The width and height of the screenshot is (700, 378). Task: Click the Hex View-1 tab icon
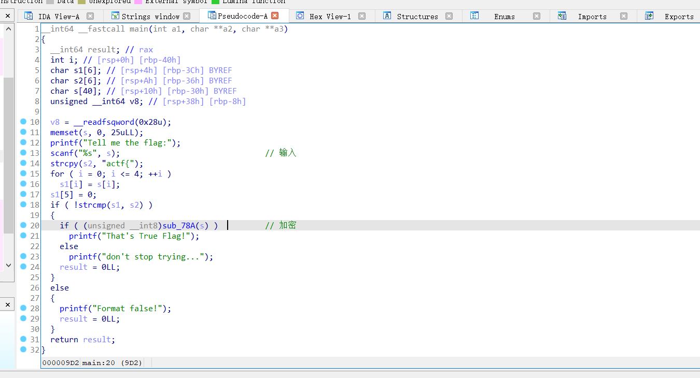(300, 16)
